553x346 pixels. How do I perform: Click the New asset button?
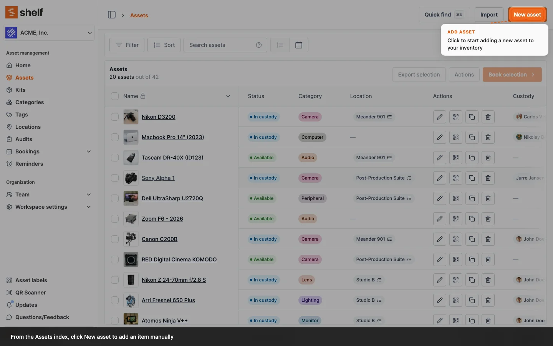tap(527, 15)
